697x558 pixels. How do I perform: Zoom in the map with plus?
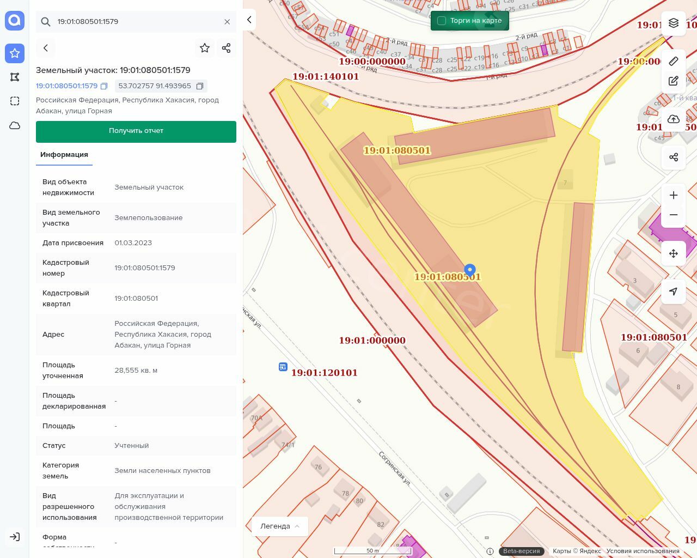tap(674, 195)
